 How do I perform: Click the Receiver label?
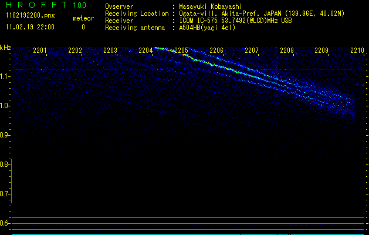[119, 21]
